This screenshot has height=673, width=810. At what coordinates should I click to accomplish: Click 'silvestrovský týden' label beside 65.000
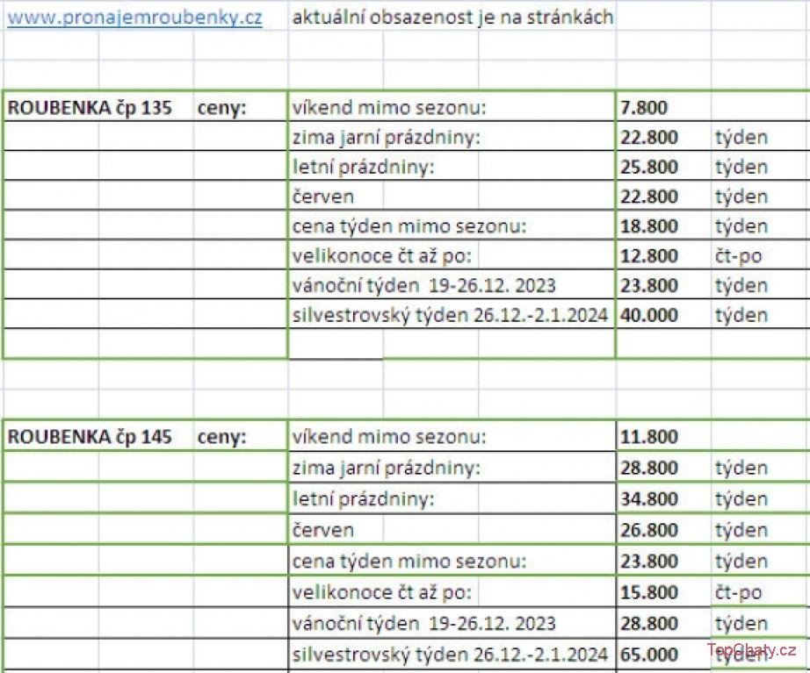(450, 654)
